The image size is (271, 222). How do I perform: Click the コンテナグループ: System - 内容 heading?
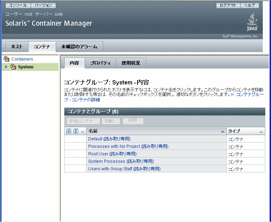106,82
